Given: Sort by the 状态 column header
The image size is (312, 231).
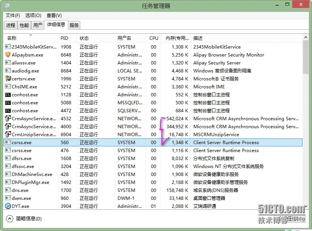Looking at the screenshot, I should click(x=96, y=38).
